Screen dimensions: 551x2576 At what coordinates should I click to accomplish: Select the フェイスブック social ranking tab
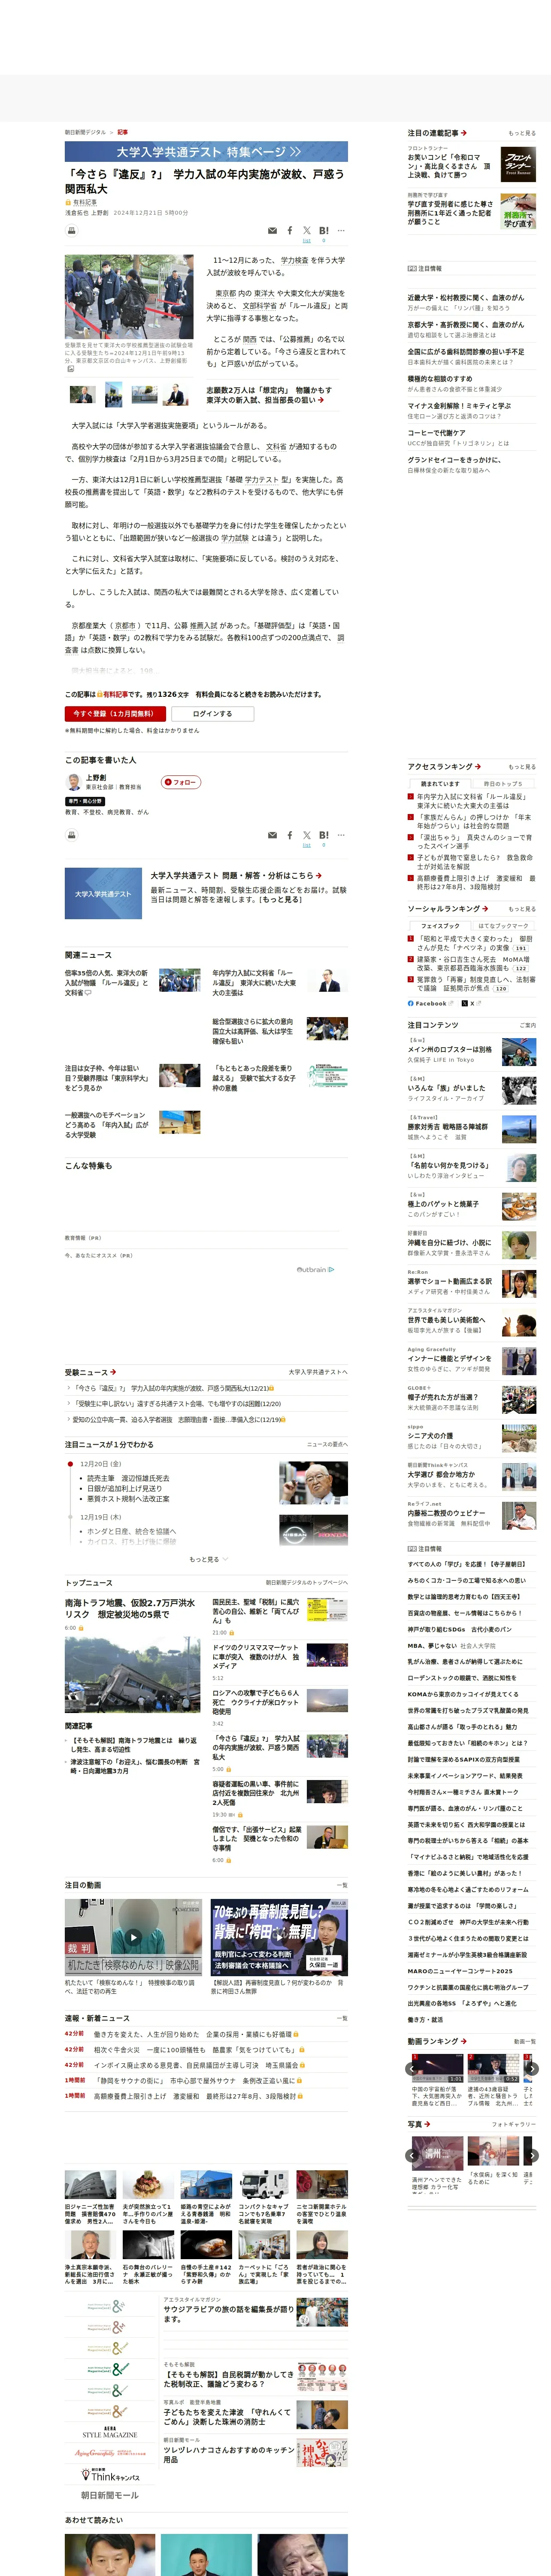[x=440, y=925]
